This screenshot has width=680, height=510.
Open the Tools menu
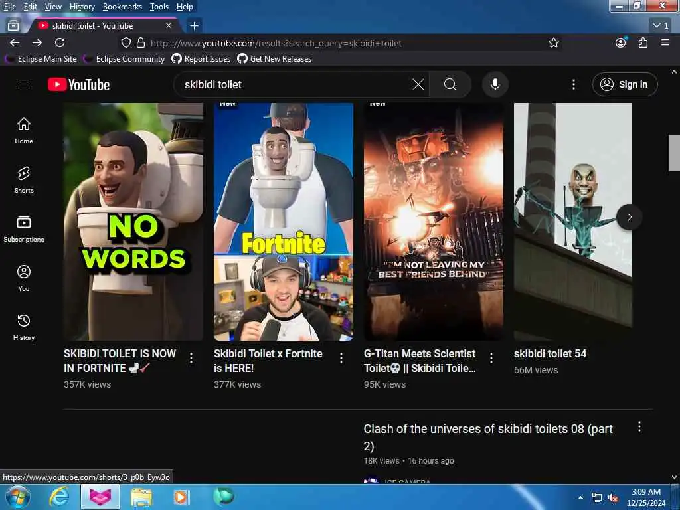coord(159,7)
